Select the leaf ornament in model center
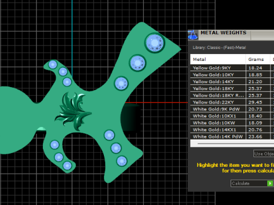 coord(73,112)
